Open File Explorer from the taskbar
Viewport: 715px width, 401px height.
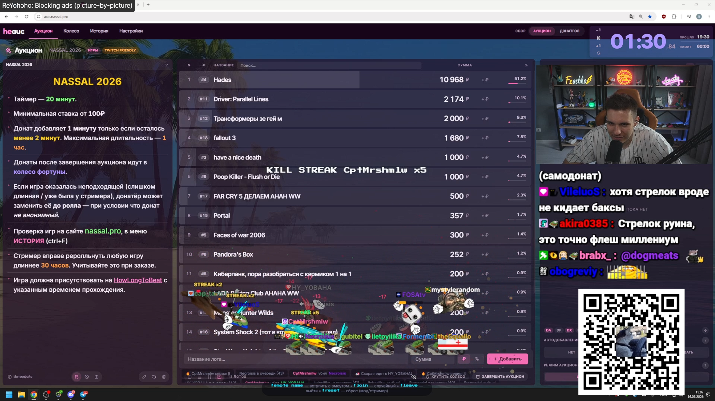click(x=21, y=394)
